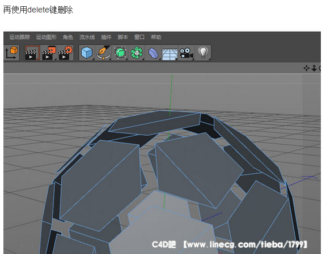Click Render to Picture Viewer icon

pyautogui.click(x=49, y=53)
